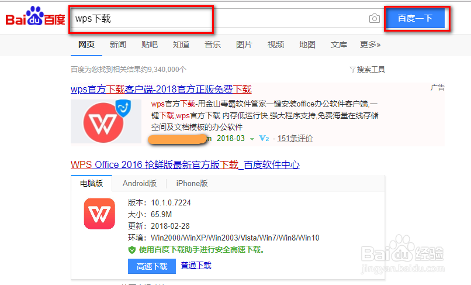The width and height of the screenshot is (471, 285).
Task: Click the ad description starting wps官方下载-用金山毒霸
Action: coord(265,115)
